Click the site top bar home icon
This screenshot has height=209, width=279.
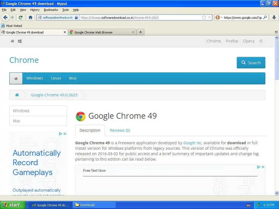tap(13, 41)
